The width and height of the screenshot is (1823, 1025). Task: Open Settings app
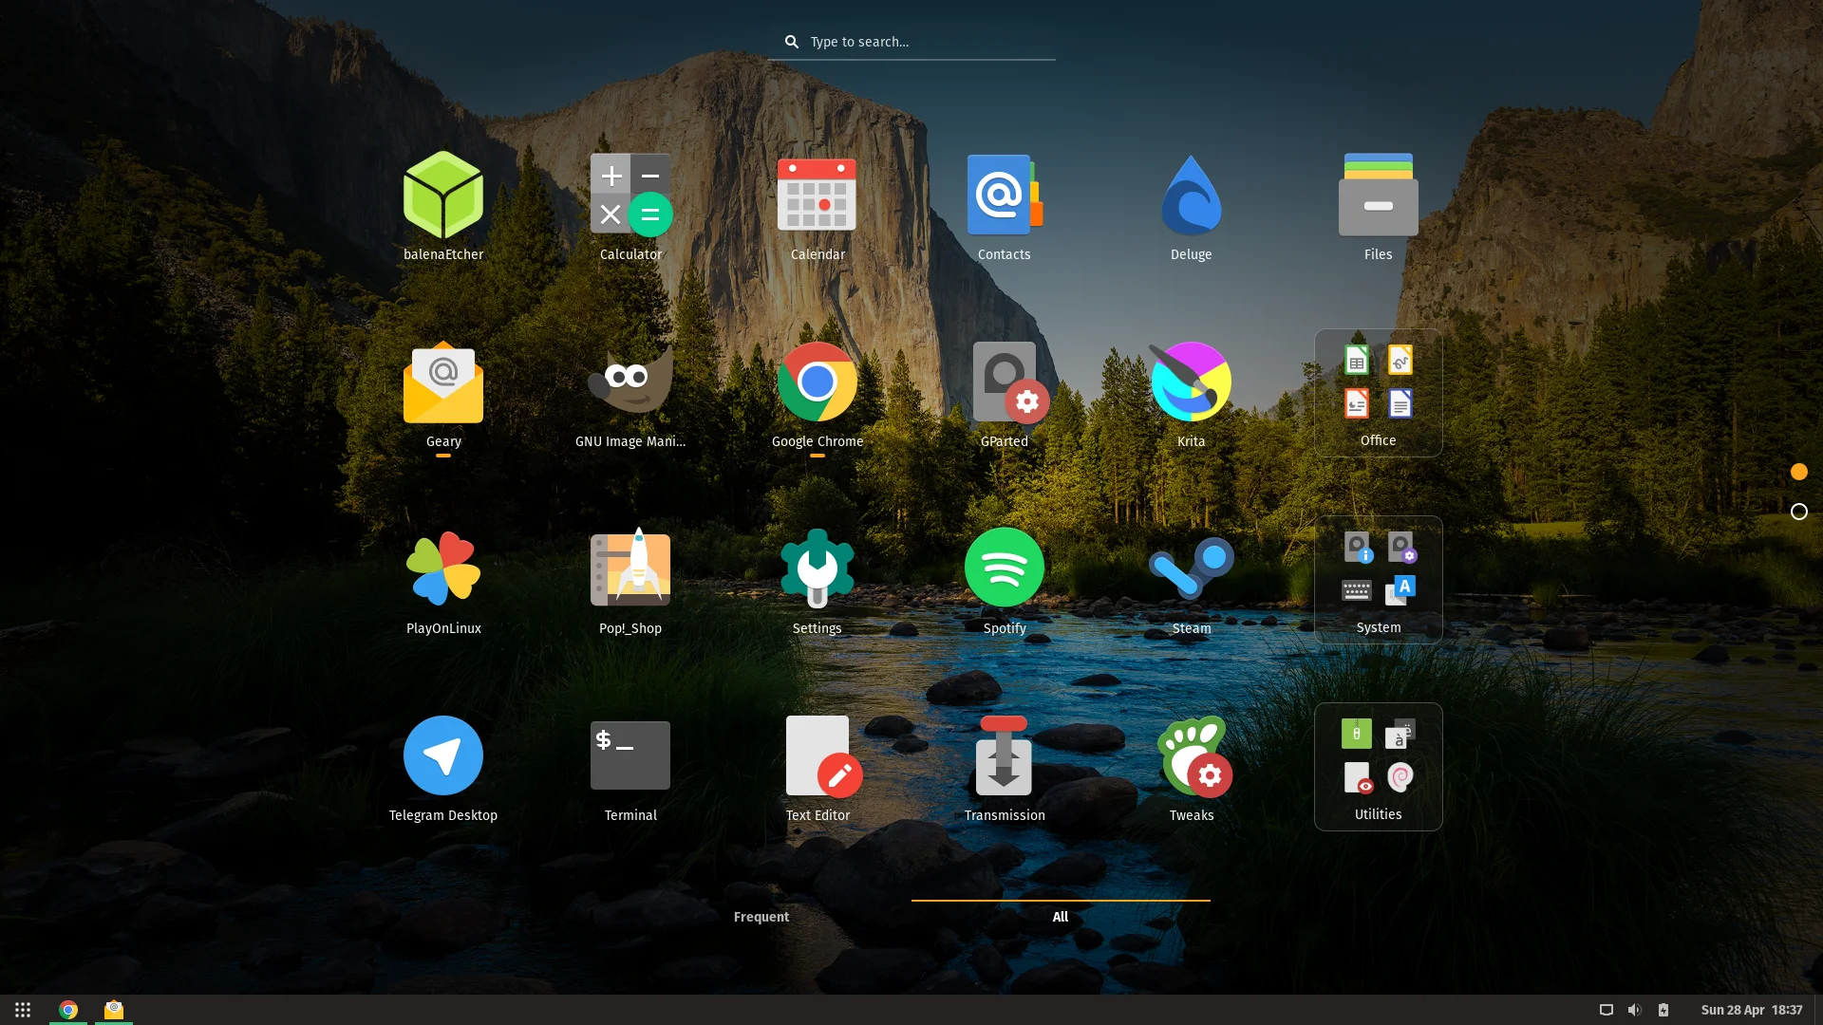point(818,579)
